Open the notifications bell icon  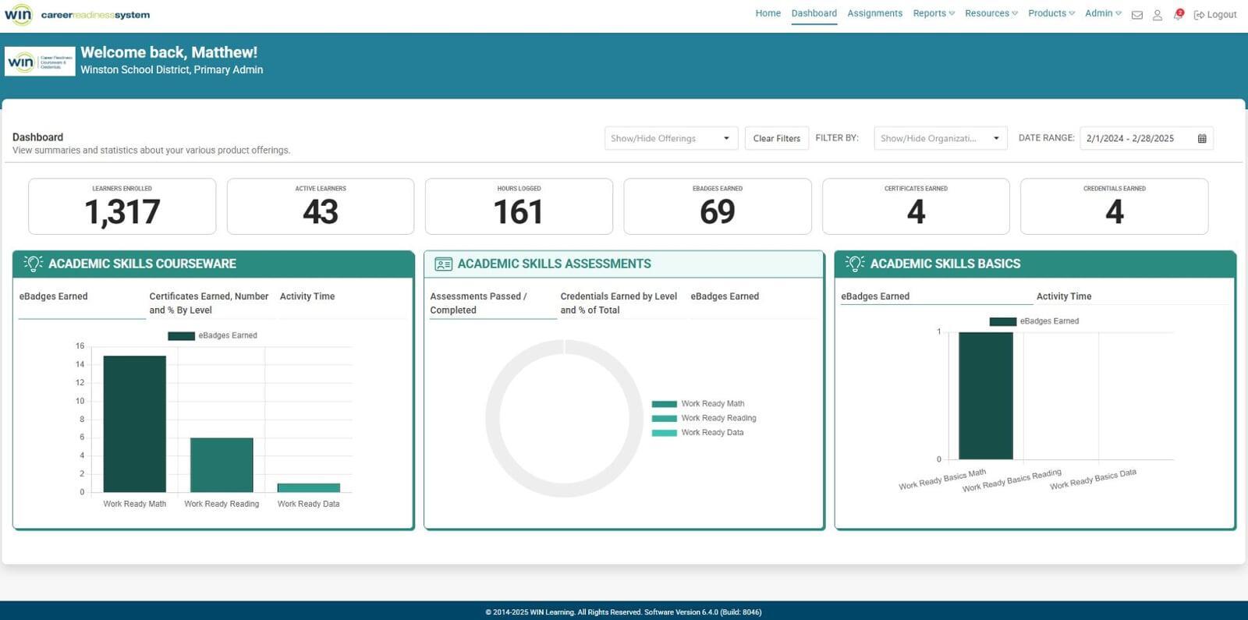point(1178,14)
